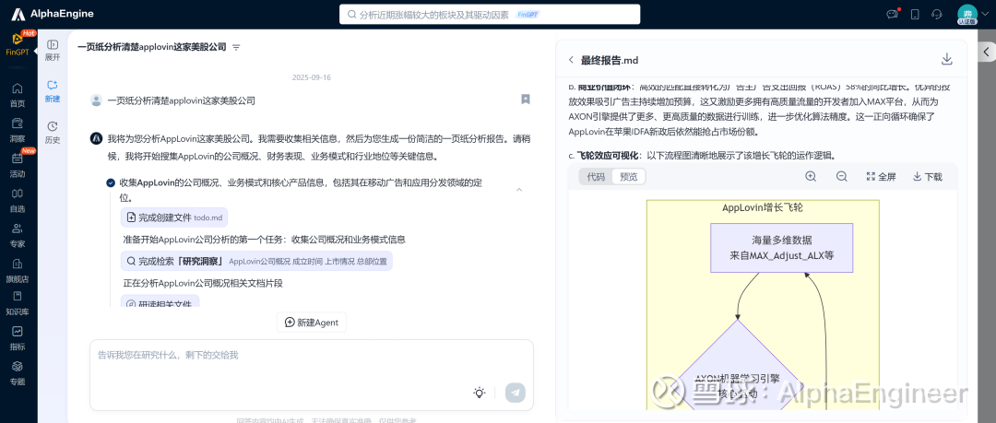
Task: Click the 新建Agent button
Action: [312, 322]
